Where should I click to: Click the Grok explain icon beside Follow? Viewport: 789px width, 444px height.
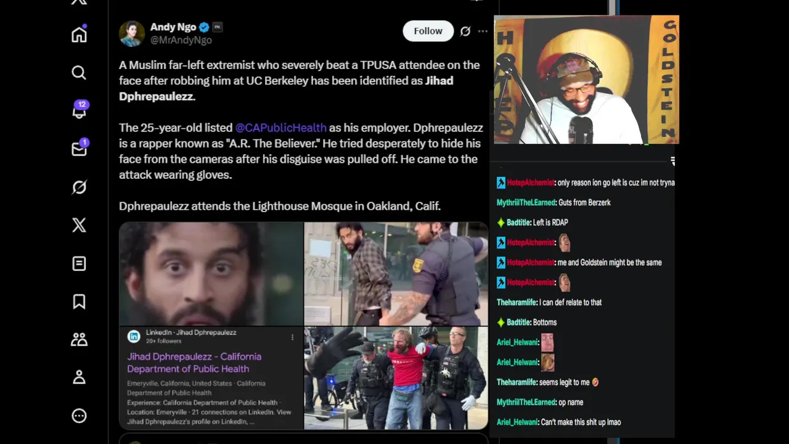pos(465,31)
